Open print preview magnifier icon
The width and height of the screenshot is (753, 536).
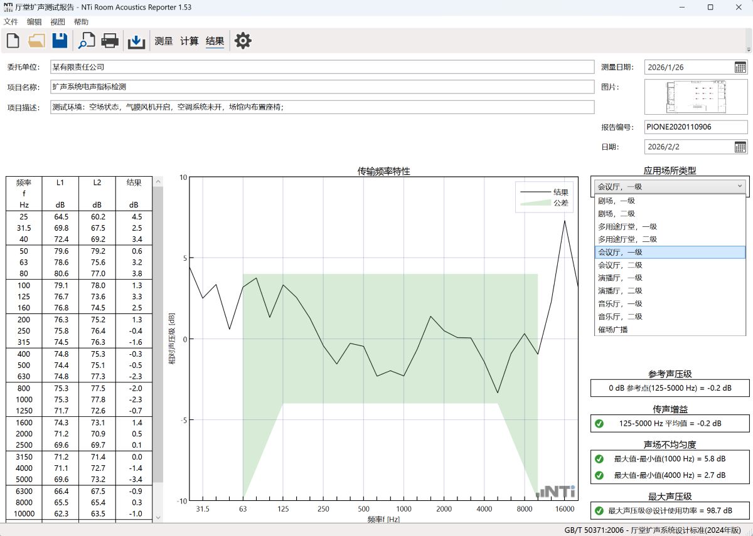[x=86, y=41]
